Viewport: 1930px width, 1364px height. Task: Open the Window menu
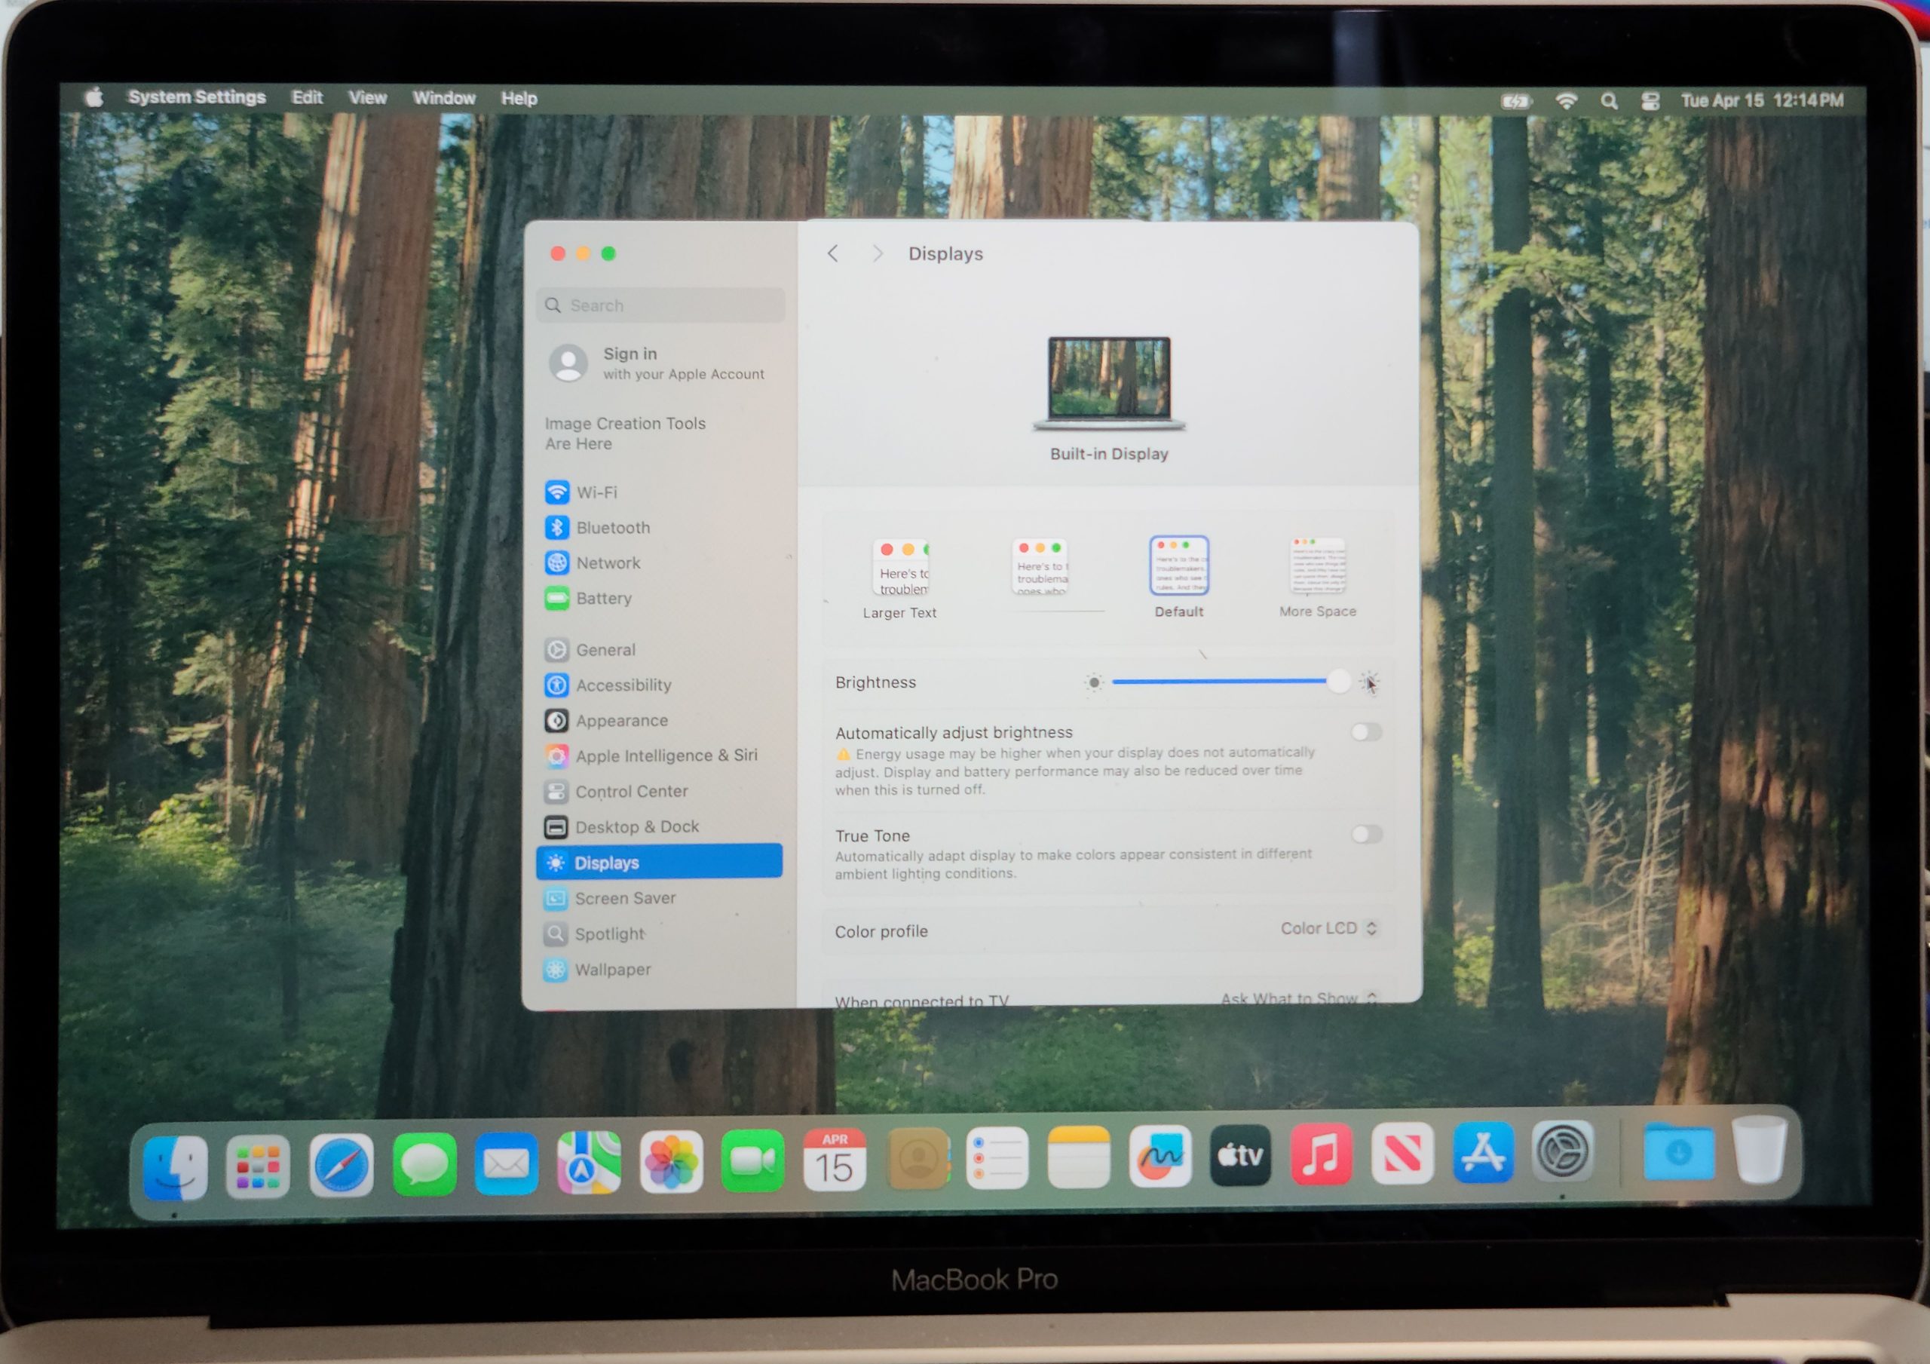[444, 97]
